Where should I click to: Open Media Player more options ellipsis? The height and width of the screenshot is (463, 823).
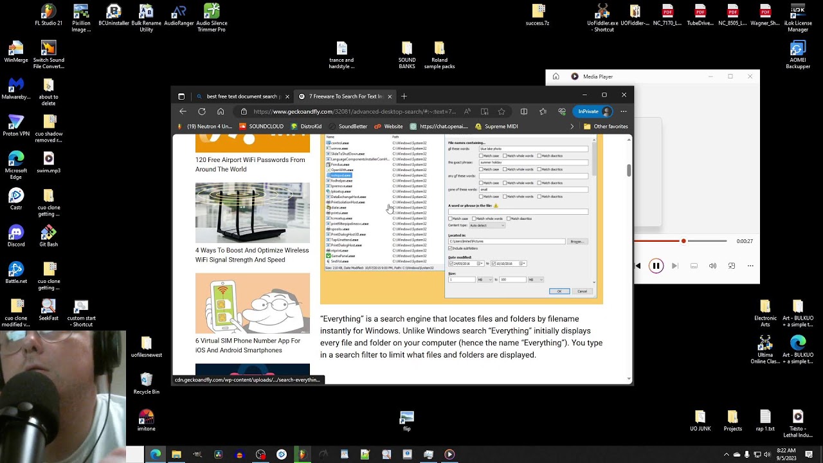point(750,266)
